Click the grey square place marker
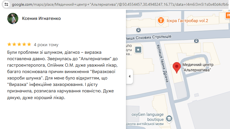The height and width of the screenshot is (129, 230). click(139, 50)
